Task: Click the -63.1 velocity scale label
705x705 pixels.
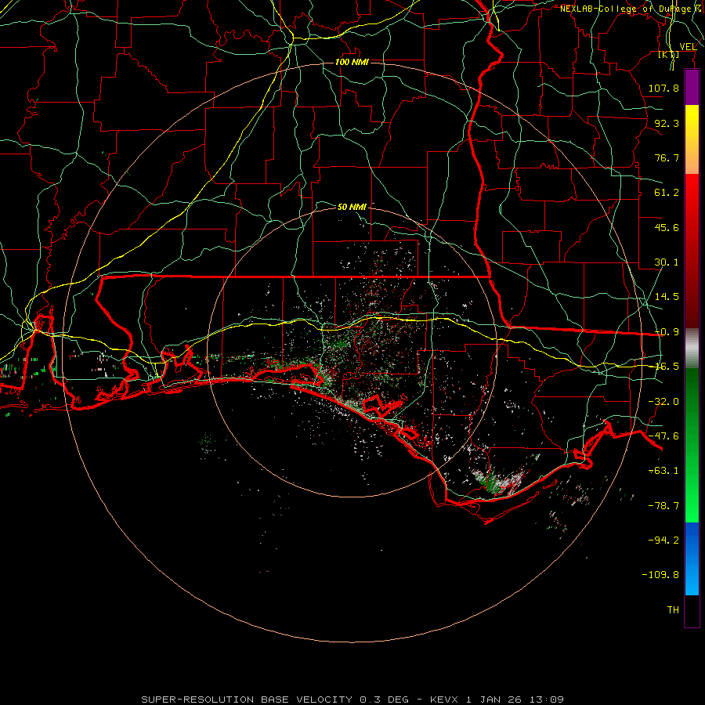Action: click(x=663, y=471)
